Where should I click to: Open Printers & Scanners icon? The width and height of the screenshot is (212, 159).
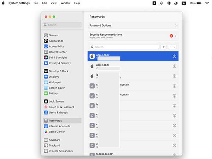point(46,151)
